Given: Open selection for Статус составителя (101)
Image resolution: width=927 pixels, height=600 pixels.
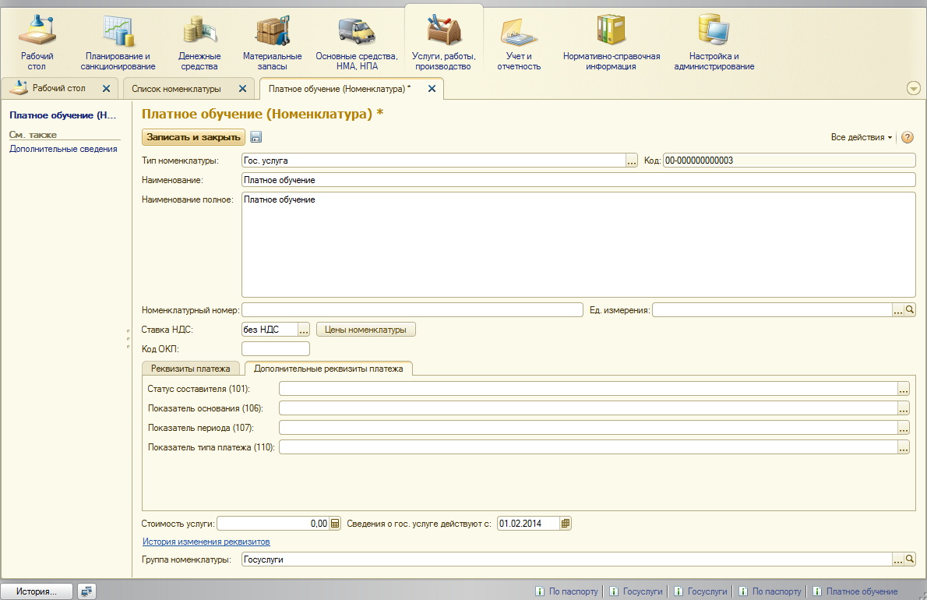Looking at the screenshot, I should pos(904,389).
